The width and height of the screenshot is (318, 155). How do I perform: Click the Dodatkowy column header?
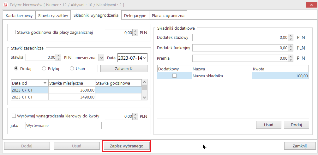(x=174, y=69)
